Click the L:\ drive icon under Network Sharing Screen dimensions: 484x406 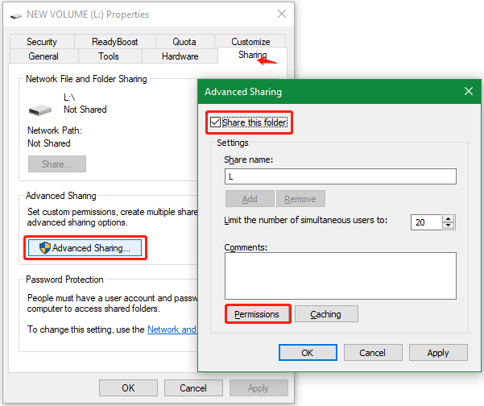pos(39,109)
